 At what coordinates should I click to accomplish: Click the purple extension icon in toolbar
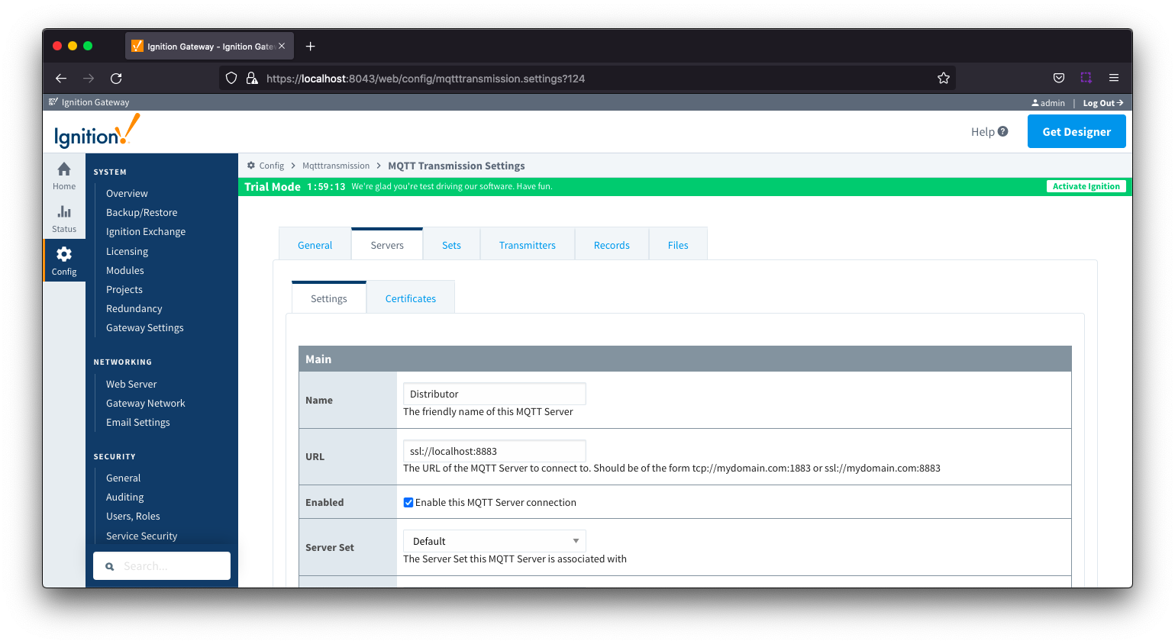(x=1086, y=78)
